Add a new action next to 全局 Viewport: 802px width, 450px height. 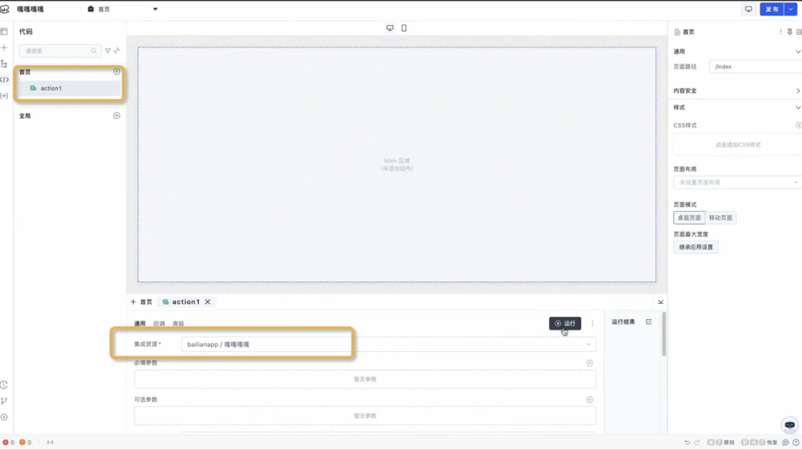(117, 116)
